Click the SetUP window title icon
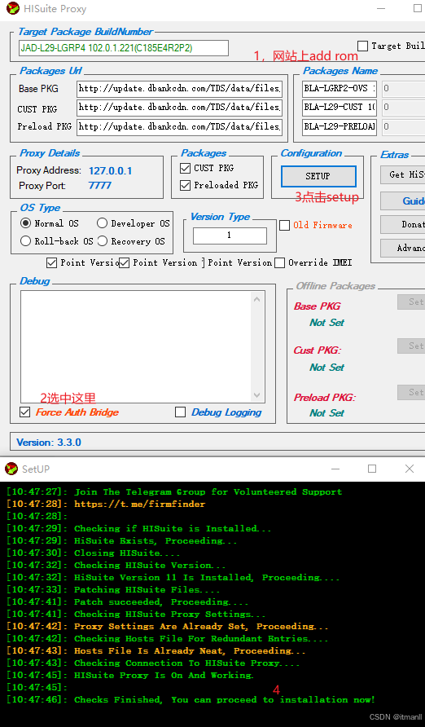Viewport: 425px width, 727px height. coord(11,469)
